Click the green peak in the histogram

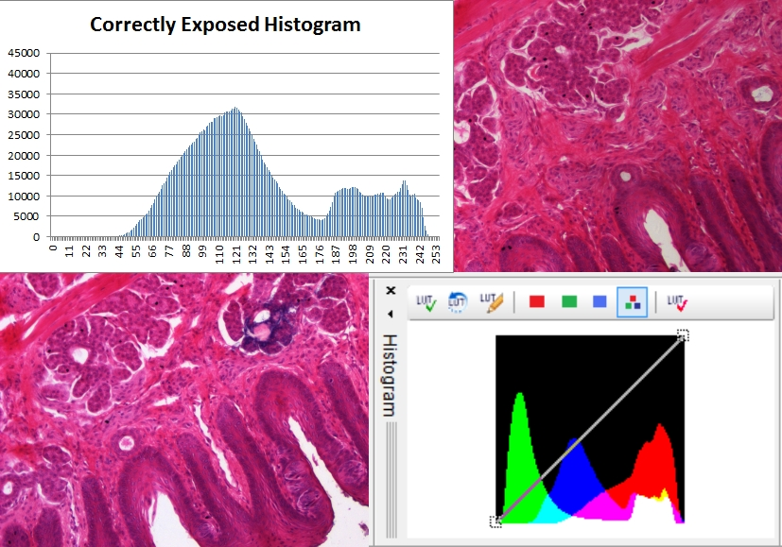coord(518,402)
